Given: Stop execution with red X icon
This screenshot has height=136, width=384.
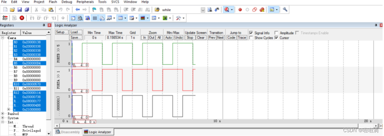Looking at the screenshot, I should click(x=22, y=18).
